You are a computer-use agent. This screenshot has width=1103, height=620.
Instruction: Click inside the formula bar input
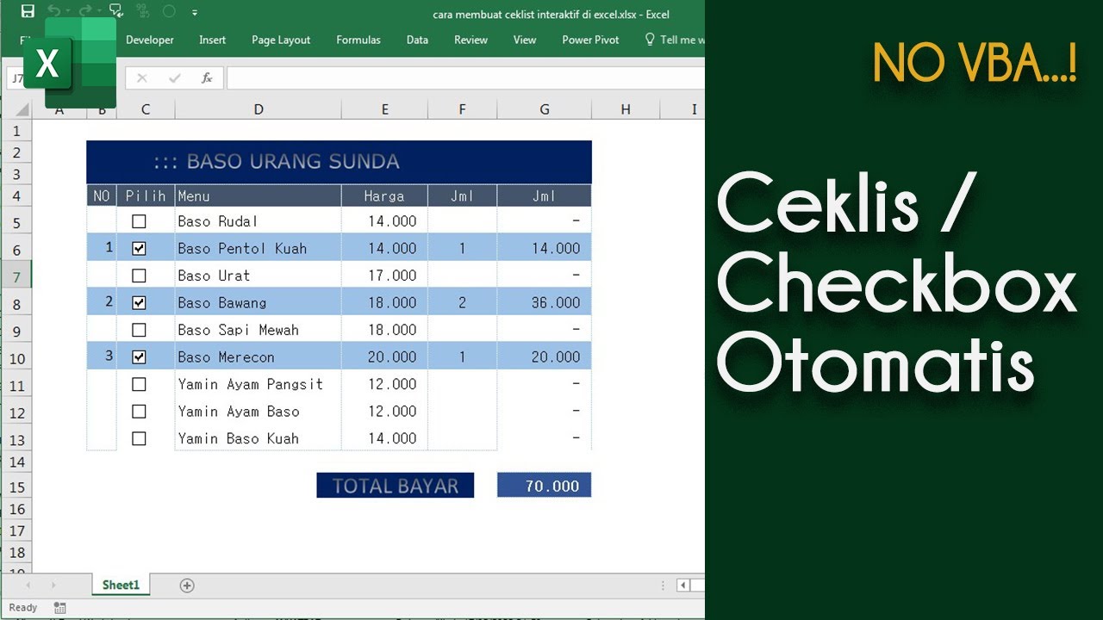click(x=465, y=78)
